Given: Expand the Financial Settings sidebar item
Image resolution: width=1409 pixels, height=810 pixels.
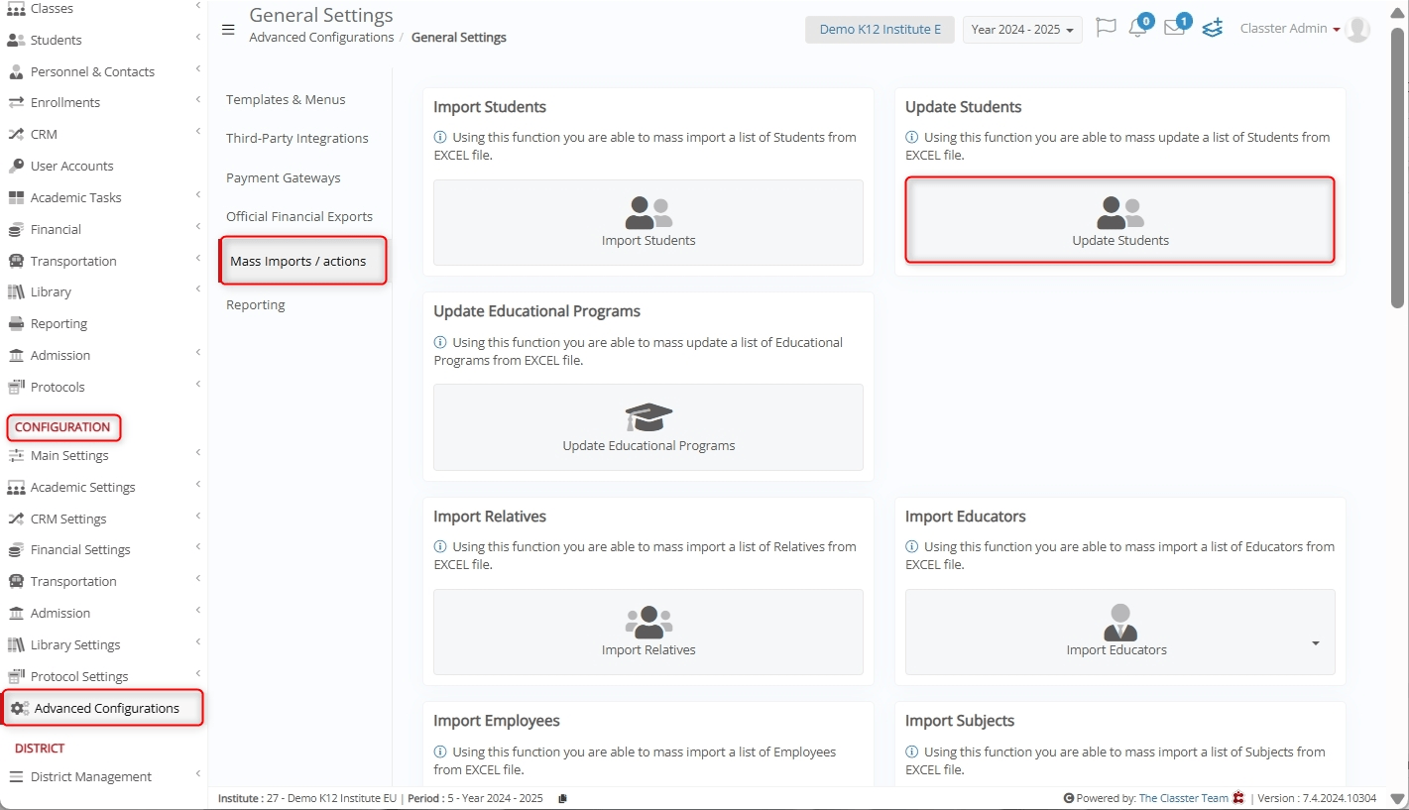Looking at the screenshot, I should pyautogui.click(x=80, y=549).
